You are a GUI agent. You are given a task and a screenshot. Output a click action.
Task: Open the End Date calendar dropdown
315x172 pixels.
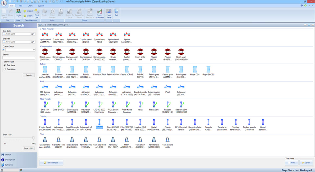tap(33, 42)
